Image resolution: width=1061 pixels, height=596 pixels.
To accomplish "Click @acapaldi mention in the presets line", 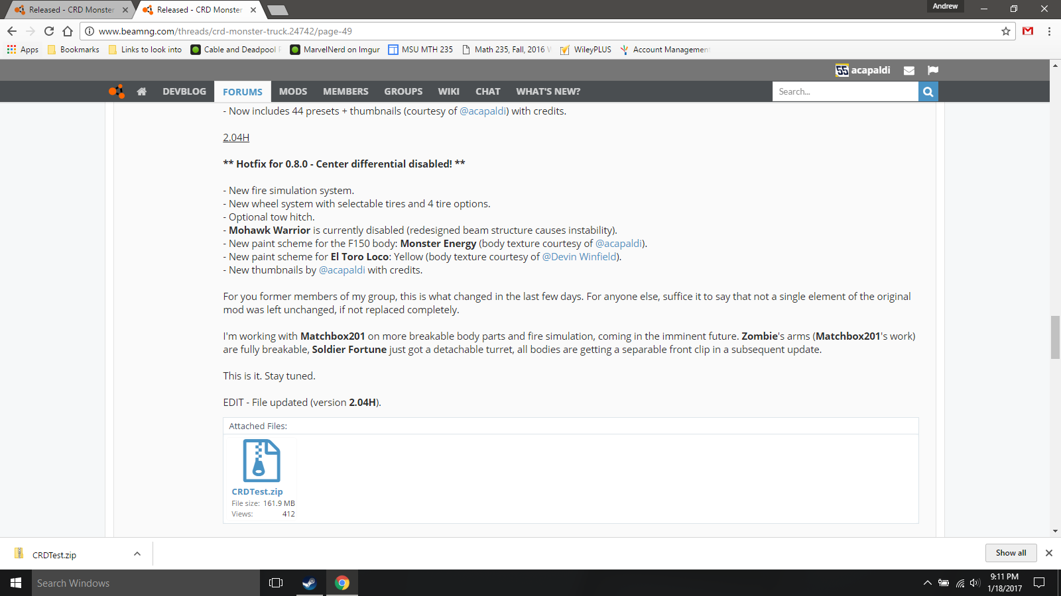I will coord(483,111).
